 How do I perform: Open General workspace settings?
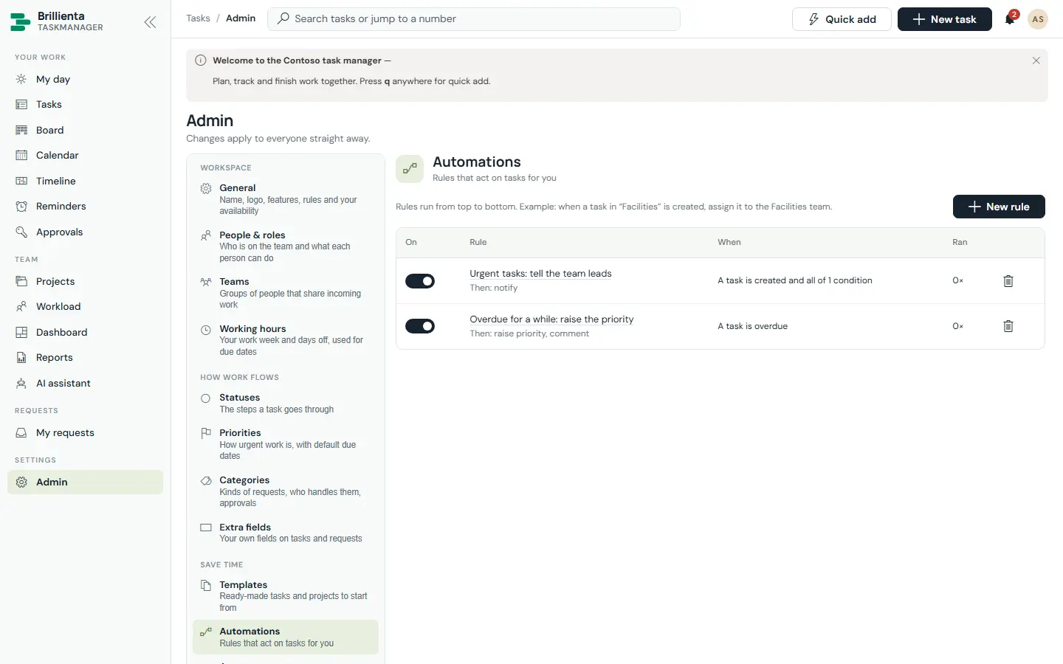tap(286, 199)
